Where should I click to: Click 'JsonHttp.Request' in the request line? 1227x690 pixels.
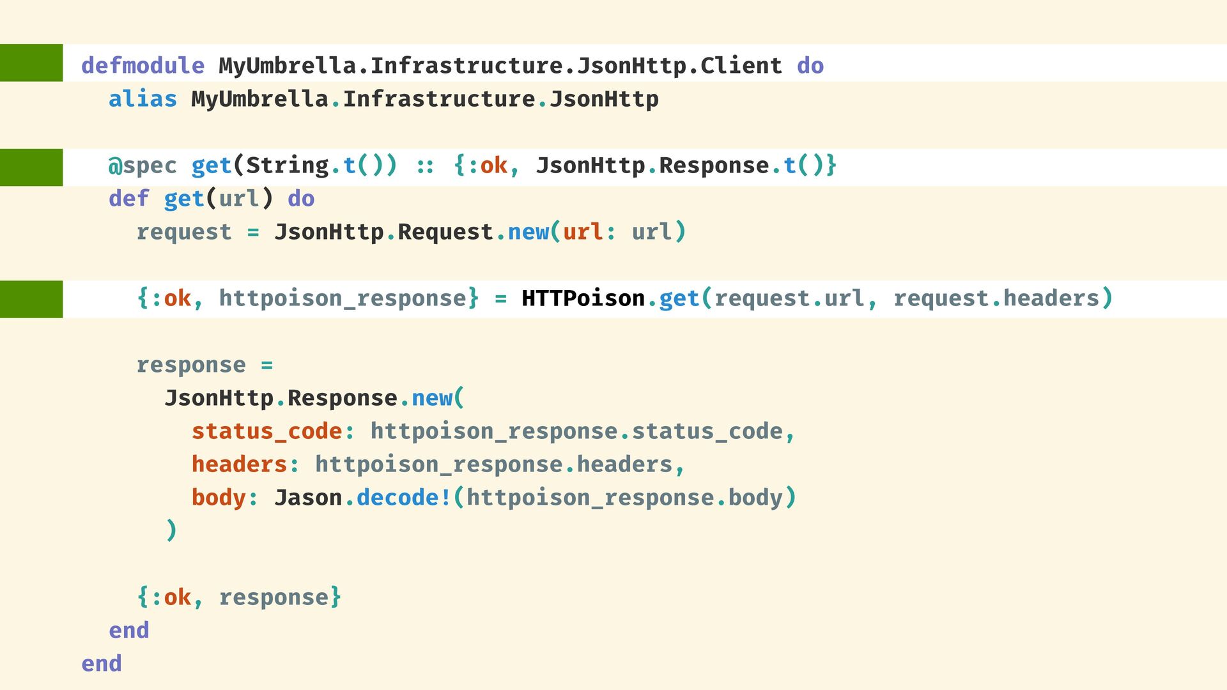pyautogui.click(x=383, y=232)
